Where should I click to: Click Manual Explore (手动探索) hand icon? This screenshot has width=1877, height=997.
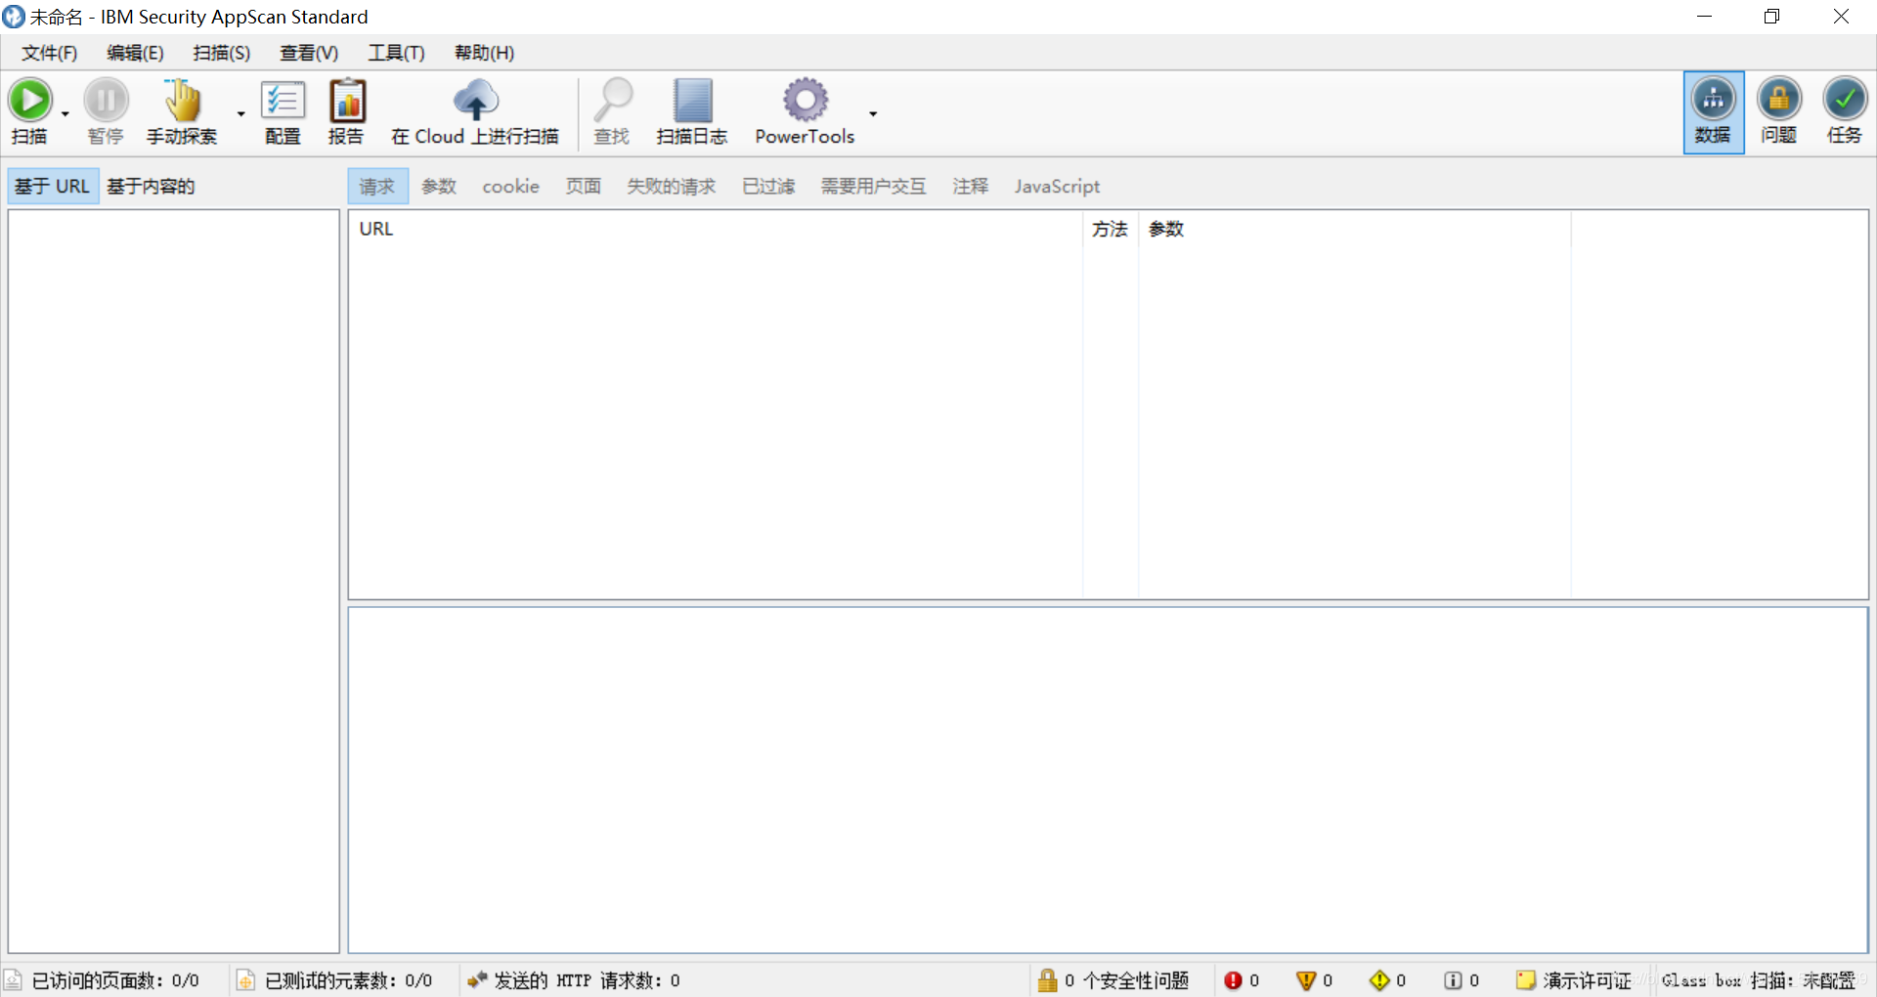(x=182, y=100)
